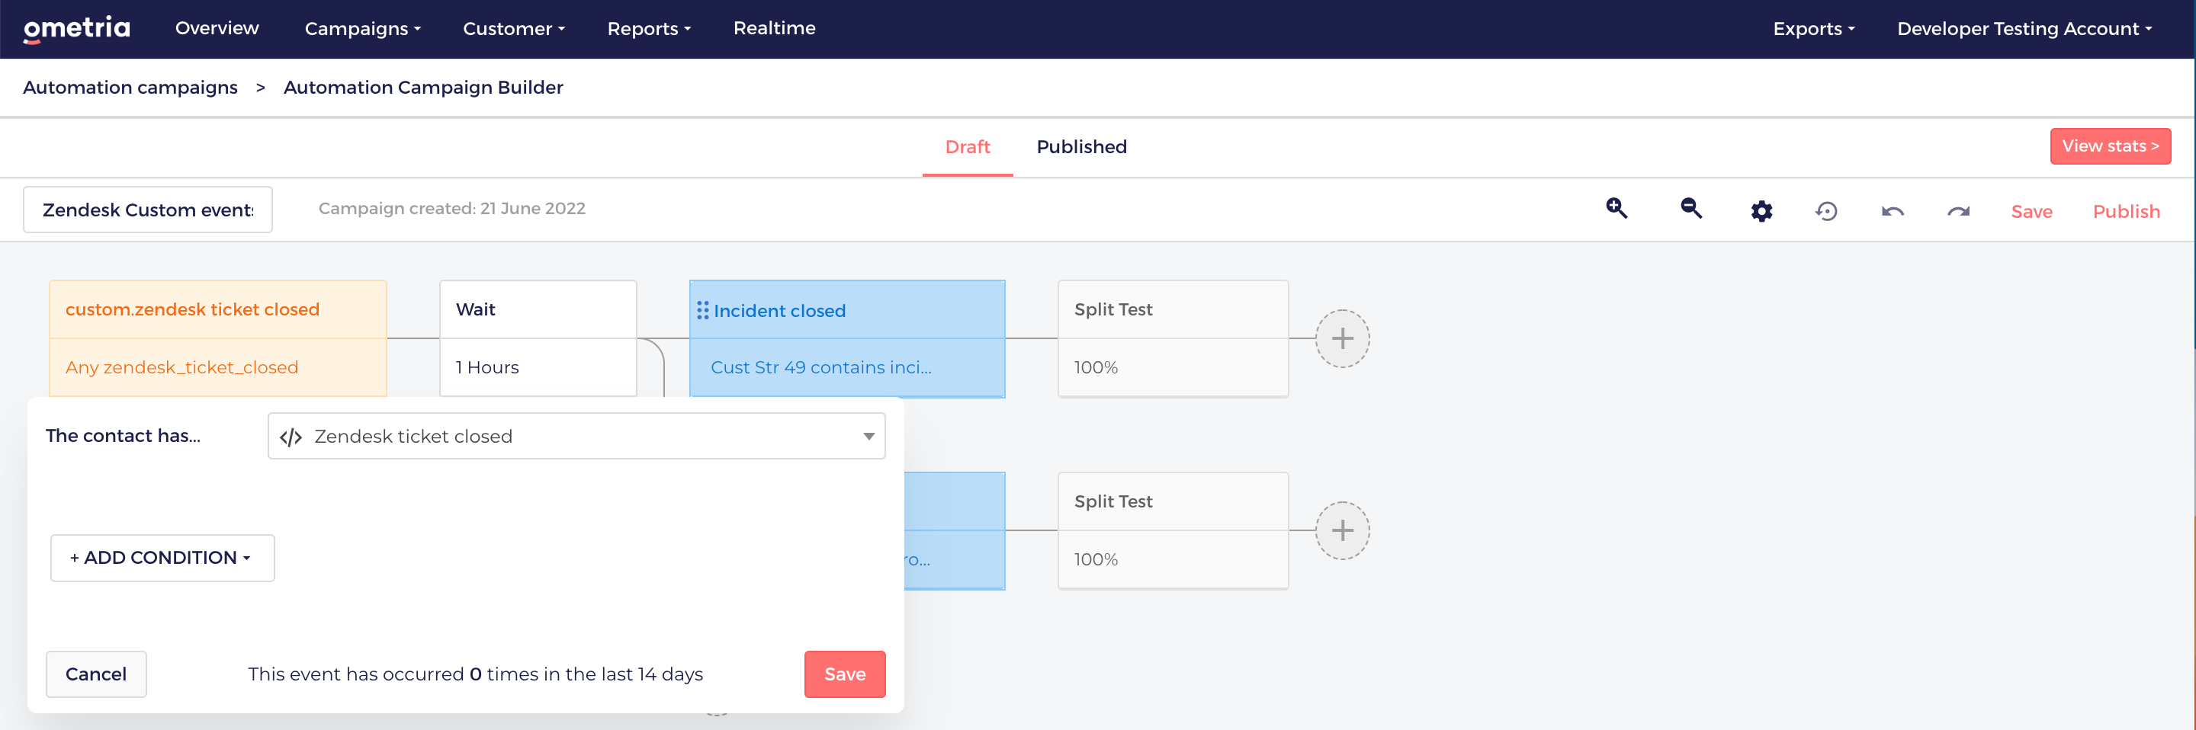Open the Zendesk ticket closed dropdown
This screenshot has width=2196, height=730.
coord(576,436)
